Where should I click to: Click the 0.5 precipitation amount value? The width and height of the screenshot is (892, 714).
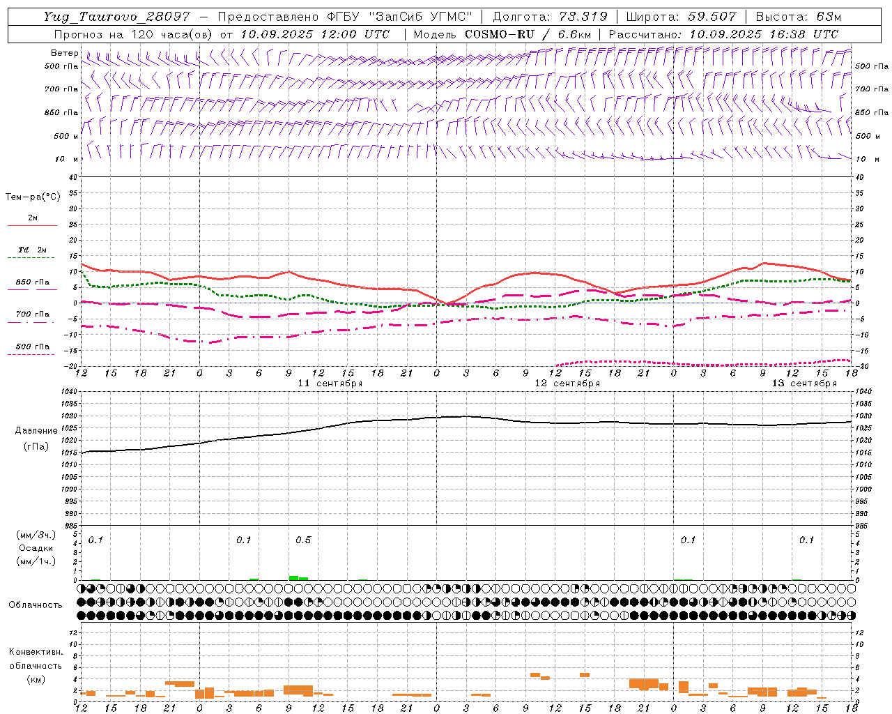click(303, 540)
